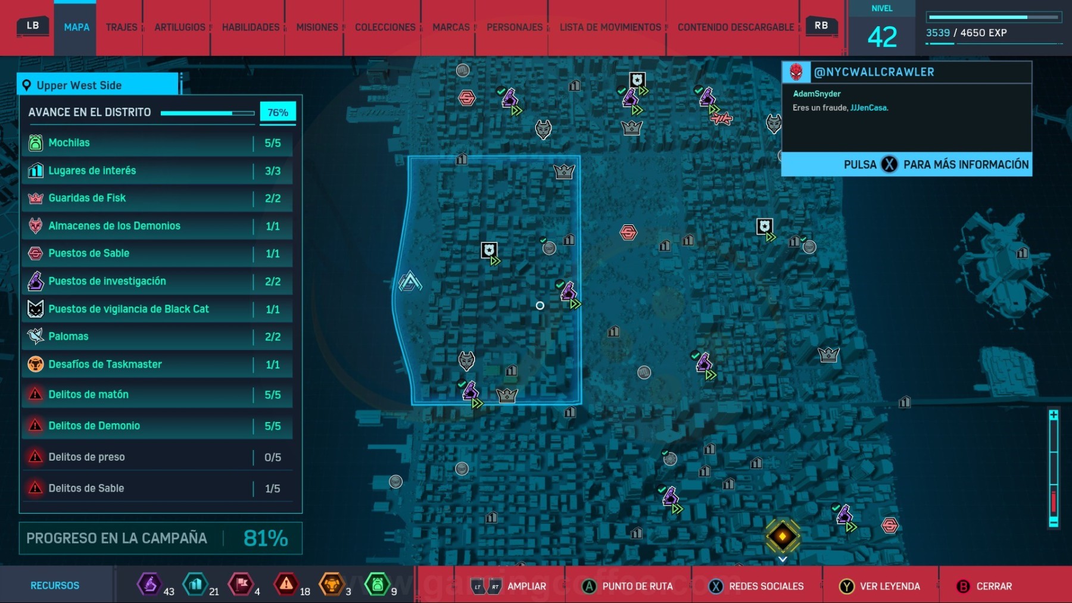Click the experience progress bar
Screen dimensions: 1072x603
pyautogui.click(x=995, y=17)
